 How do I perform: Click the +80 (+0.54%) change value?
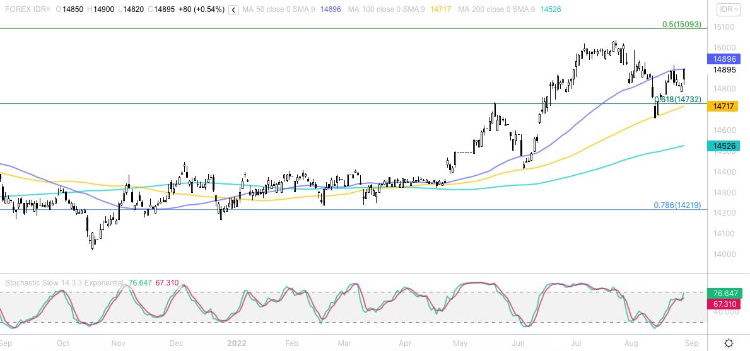[x=201, y=9]
